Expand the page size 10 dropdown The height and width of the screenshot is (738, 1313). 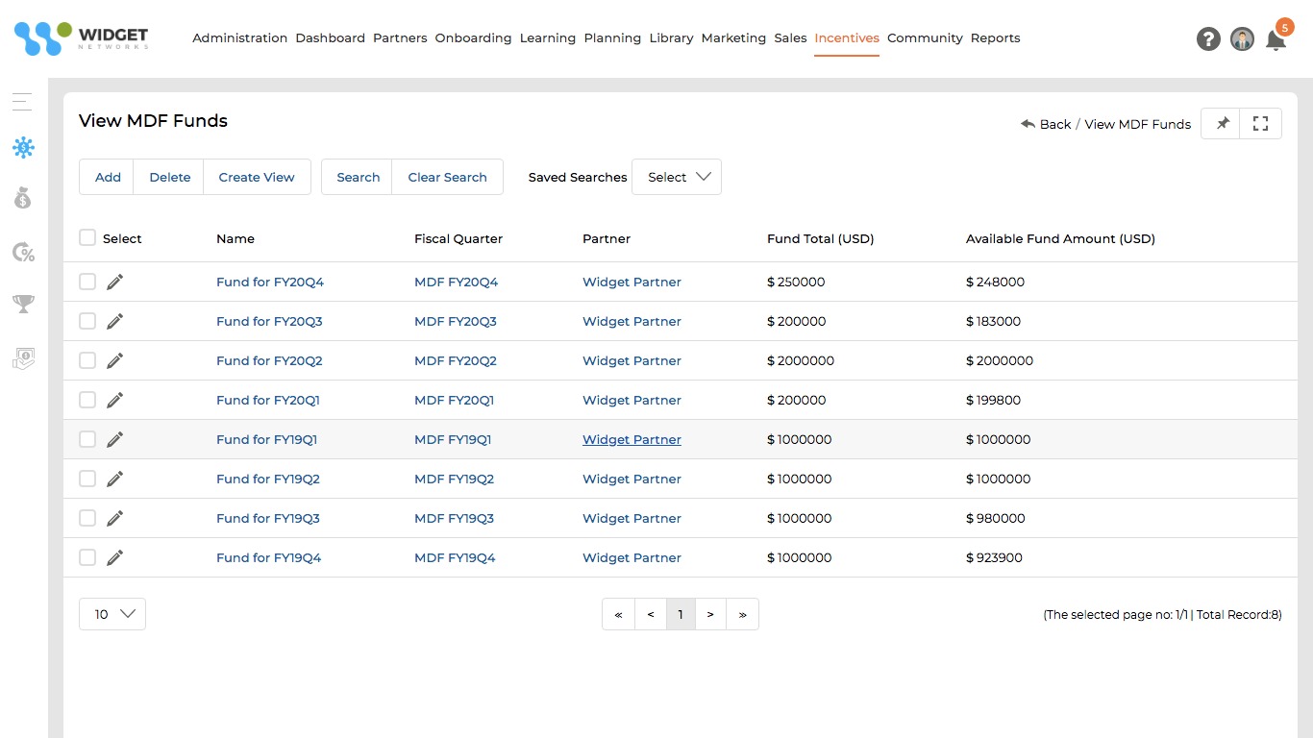coord(112,614)
